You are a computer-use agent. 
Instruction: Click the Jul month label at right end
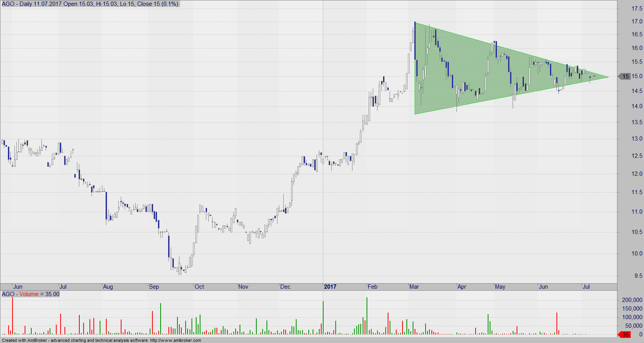586,287
